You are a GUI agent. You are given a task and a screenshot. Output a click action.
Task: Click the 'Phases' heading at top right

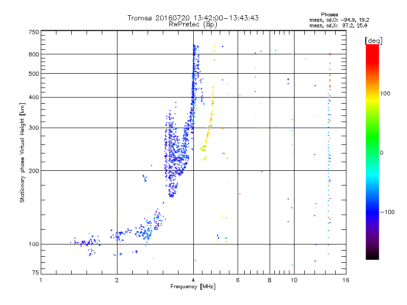(329, 15)
